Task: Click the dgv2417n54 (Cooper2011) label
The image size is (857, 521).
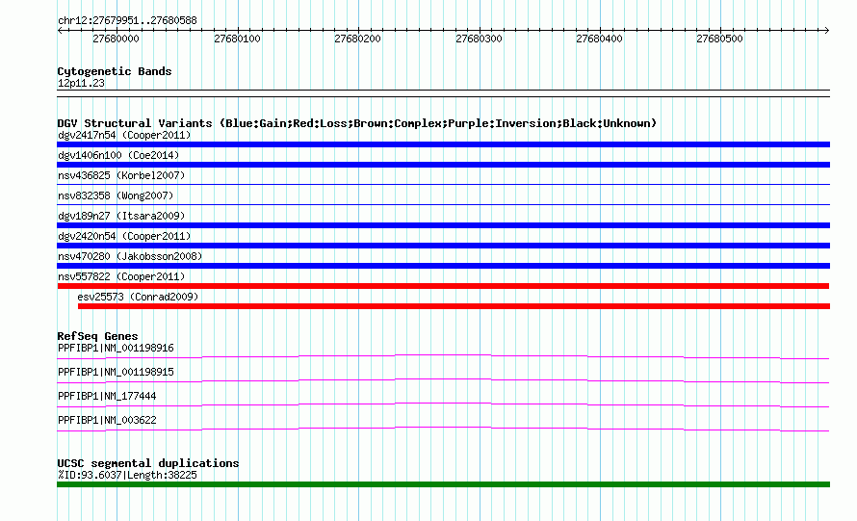Action: tap(124, 135)
